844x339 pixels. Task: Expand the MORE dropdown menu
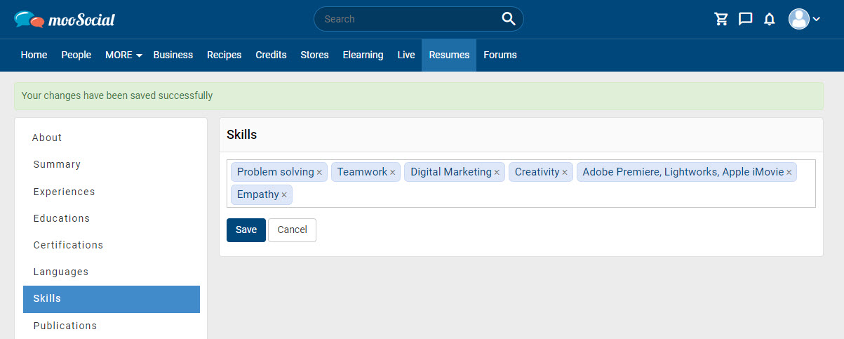pos(123,55)
